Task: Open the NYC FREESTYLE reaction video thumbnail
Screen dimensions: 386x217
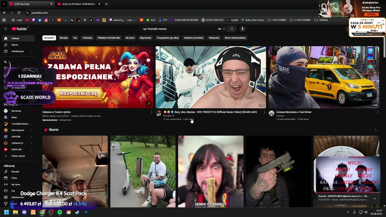Action: pyautogui.click(x=211, y=77)
